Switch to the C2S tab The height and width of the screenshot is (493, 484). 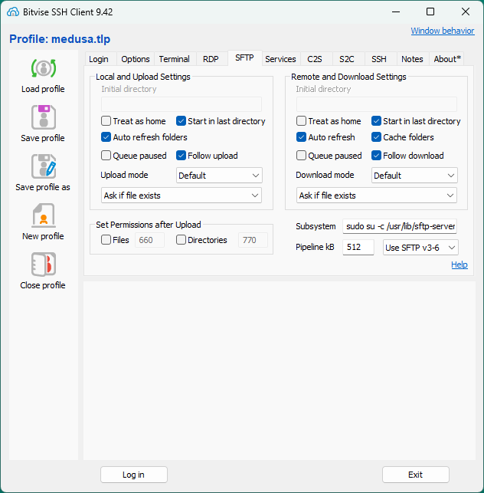pos(315,59)
